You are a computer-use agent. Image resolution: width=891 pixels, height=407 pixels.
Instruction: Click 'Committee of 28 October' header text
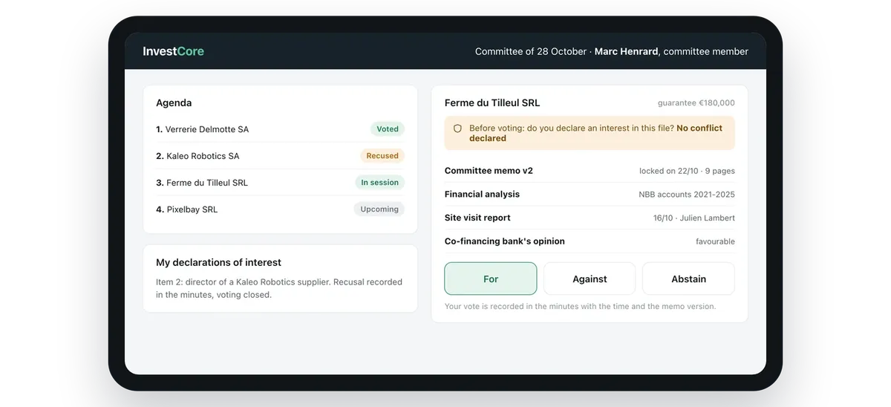(x=531, y=52)
